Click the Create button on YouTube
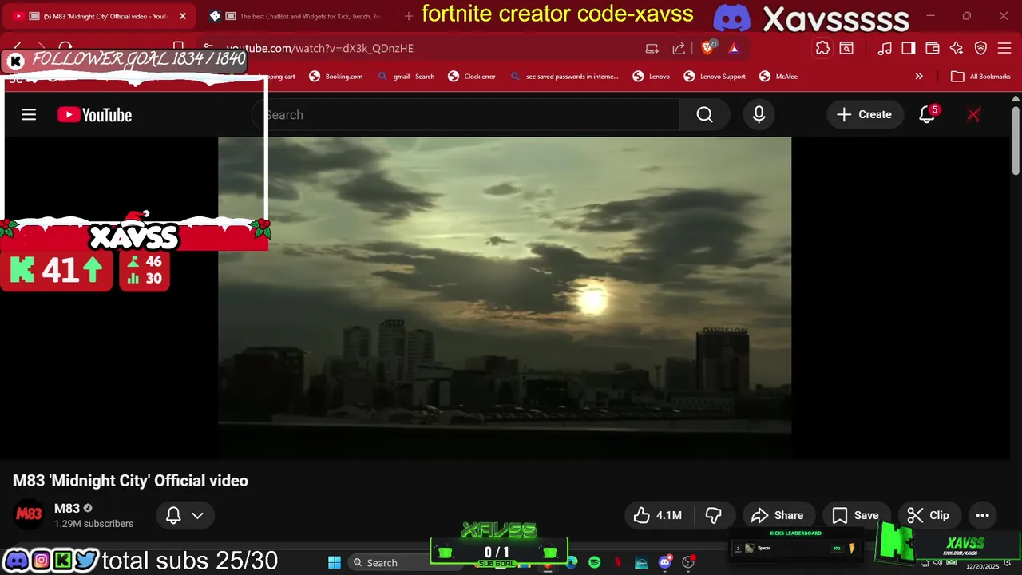1022x575 pixels. click(865, 115)
